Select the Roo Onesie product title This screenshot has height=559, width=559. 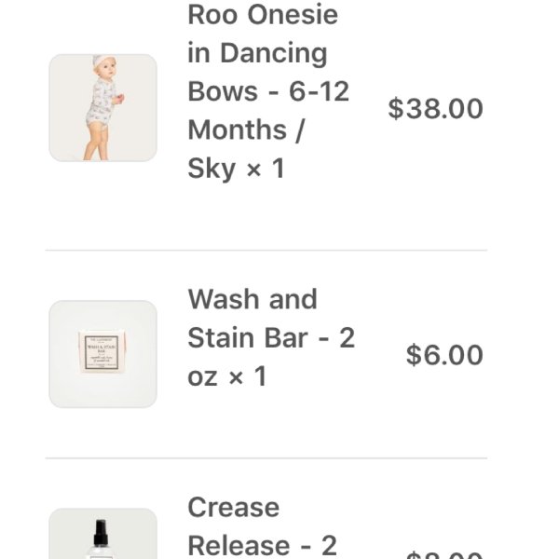(268, 91)
